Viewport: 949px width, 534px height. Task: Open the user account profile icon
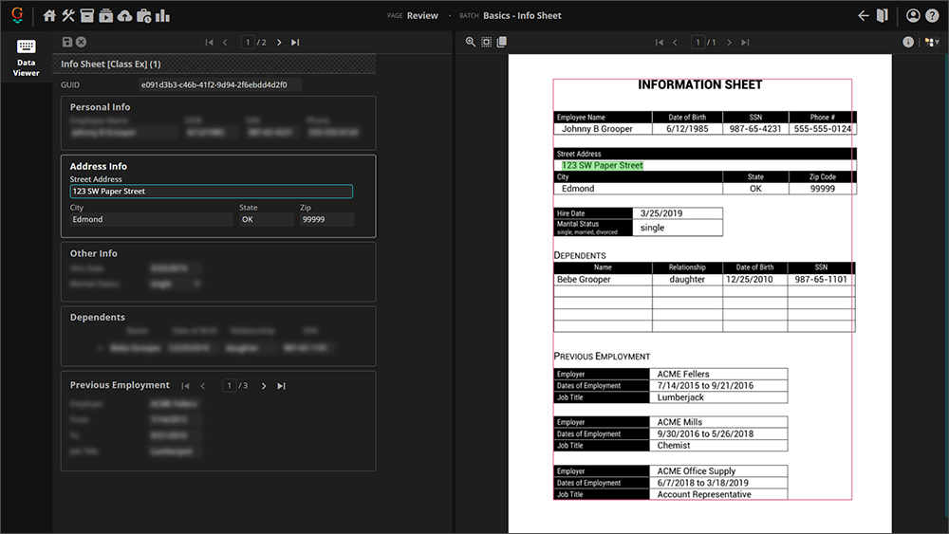[913, 15]
